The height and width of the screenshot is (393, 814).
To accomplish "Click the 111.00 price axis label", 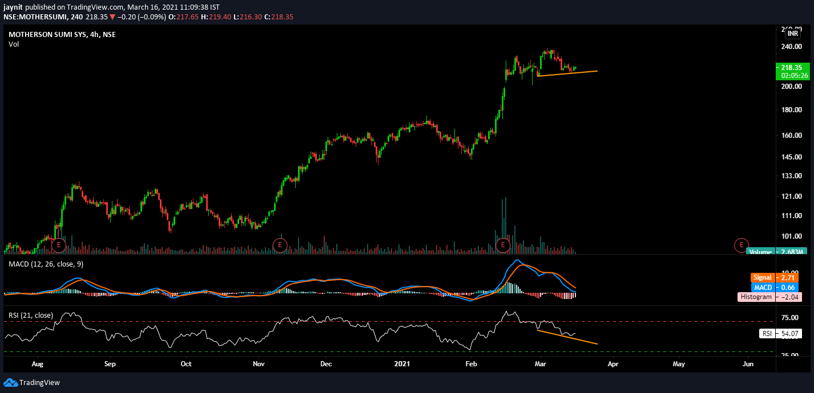I will pyautogui.click(x=792, y=216).
